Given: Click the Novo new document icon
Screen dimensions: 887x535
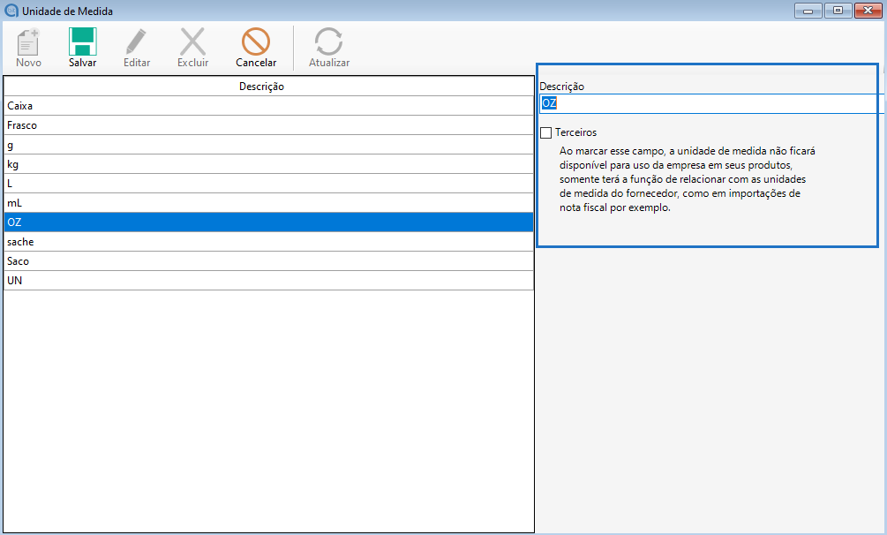Looking at the screenshot, I should [x=28, y=42].
